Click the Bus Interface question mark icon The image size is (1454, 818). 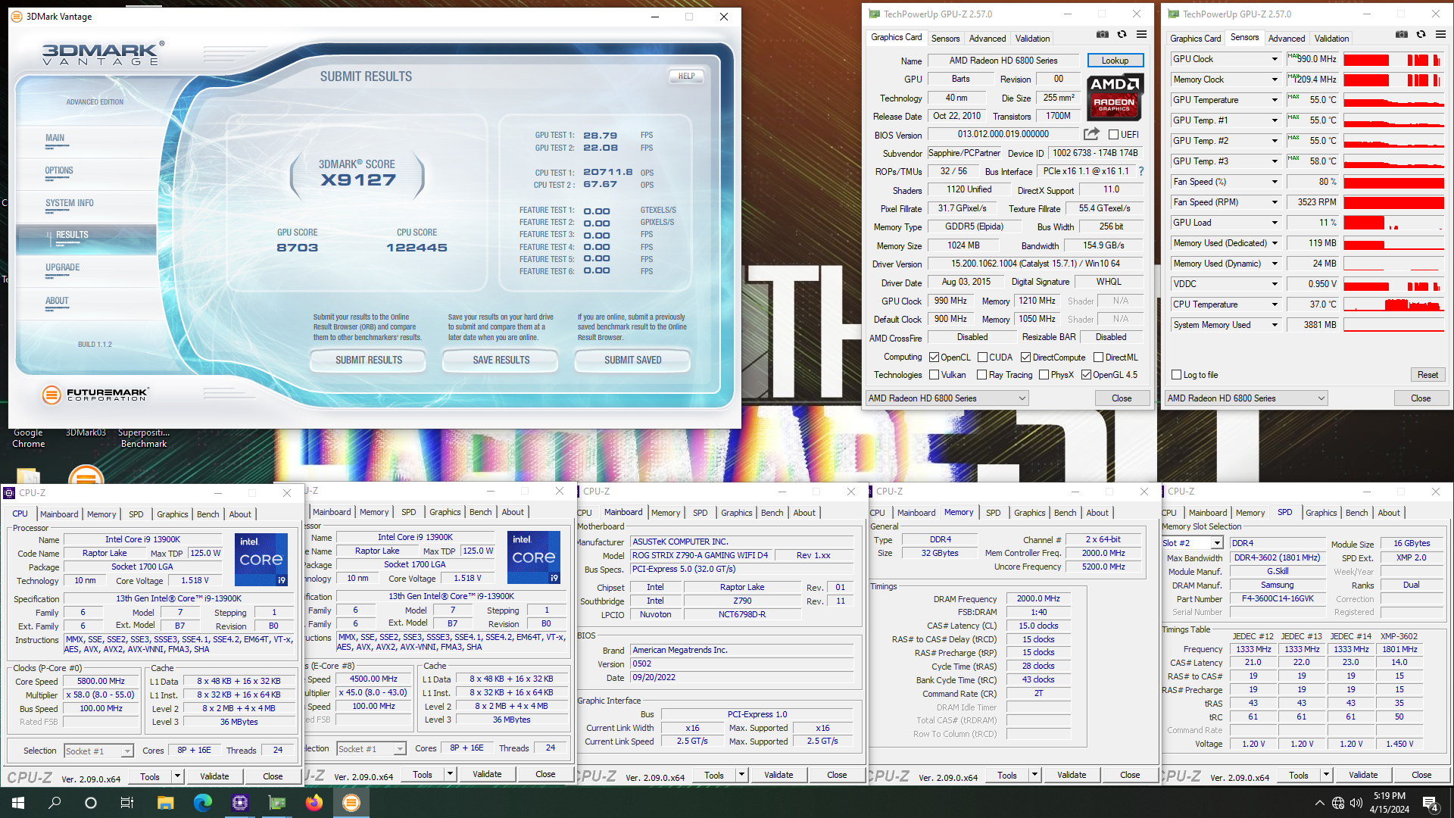point(1141,171)
